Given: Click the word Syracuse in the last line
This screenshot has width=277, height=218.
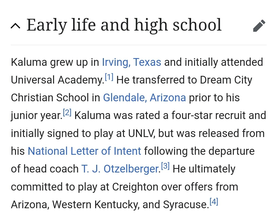Looking at the screenshot, I should [x=185, y=205].
